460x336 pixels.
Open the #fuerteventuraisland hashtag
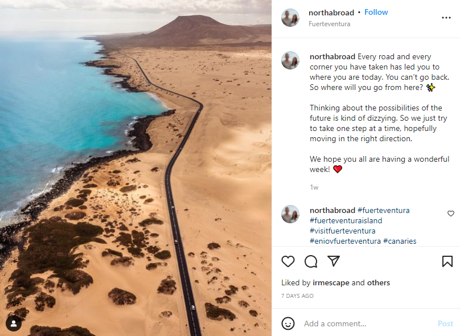click(x=346, y=220)
